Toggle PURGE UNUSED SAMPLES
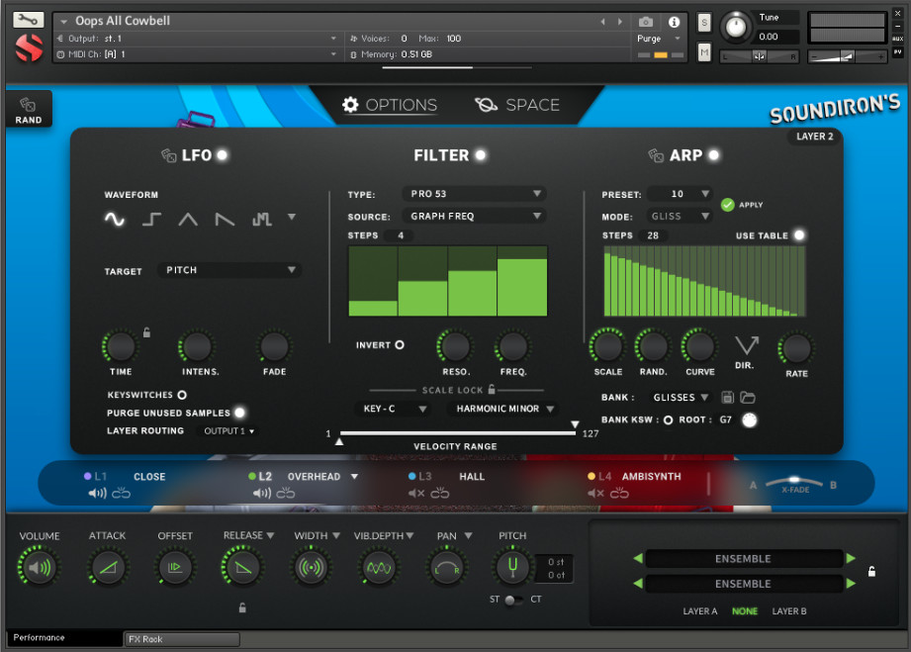 pos(239,413)
